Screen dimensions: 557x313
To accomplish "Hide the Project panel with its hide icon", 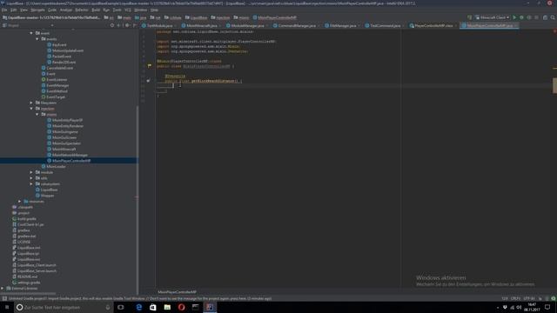I will click(x=134, y=25).
